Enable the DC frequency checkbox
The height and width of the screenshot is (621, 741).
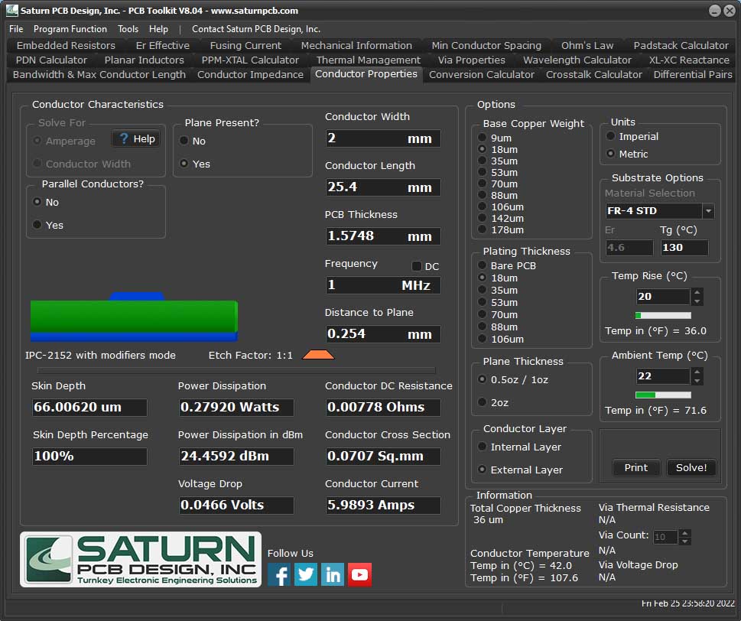click(x=417, y=266)
